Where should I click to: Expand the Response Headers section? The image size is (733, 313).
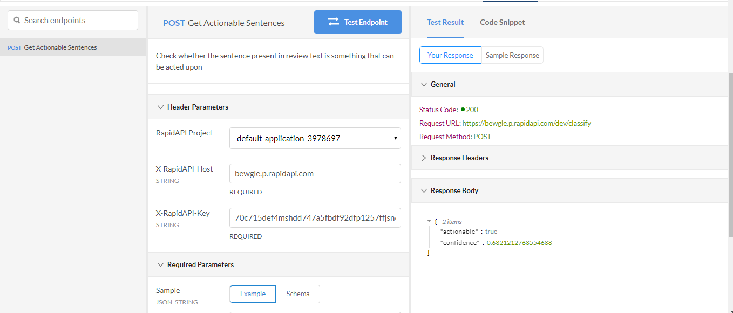tap(424, 158)
